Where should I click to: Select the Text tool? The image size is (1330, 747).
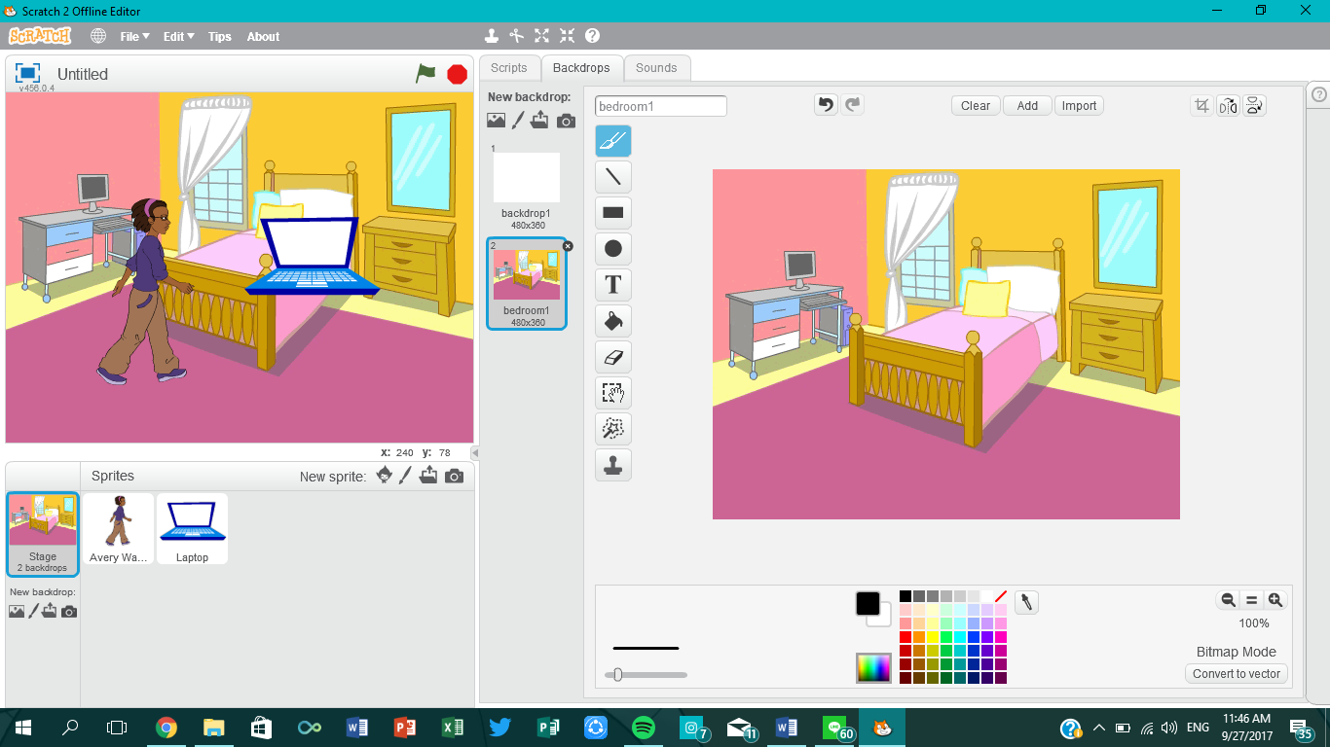point(612,284)
